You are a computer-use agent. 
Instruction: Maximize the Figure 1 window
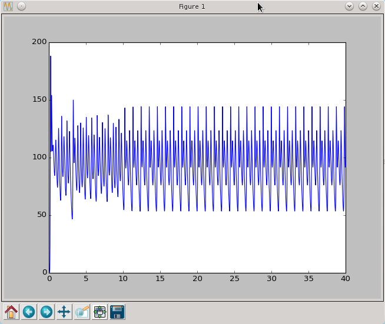click(363, 6)
